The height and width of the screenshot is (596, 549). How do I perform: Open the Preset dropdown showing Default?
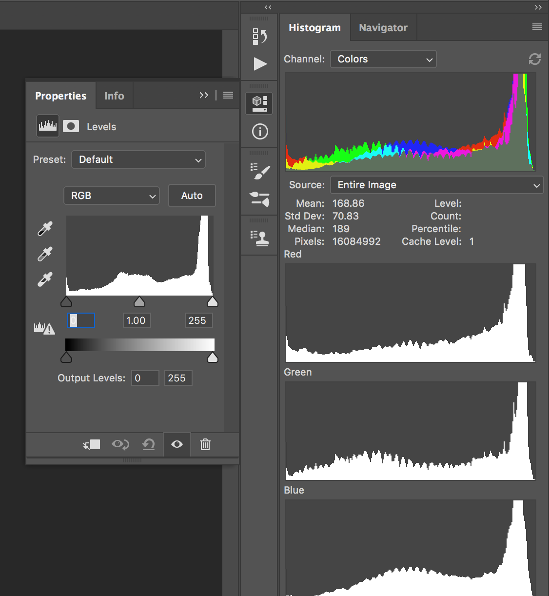tap(138, 159)
